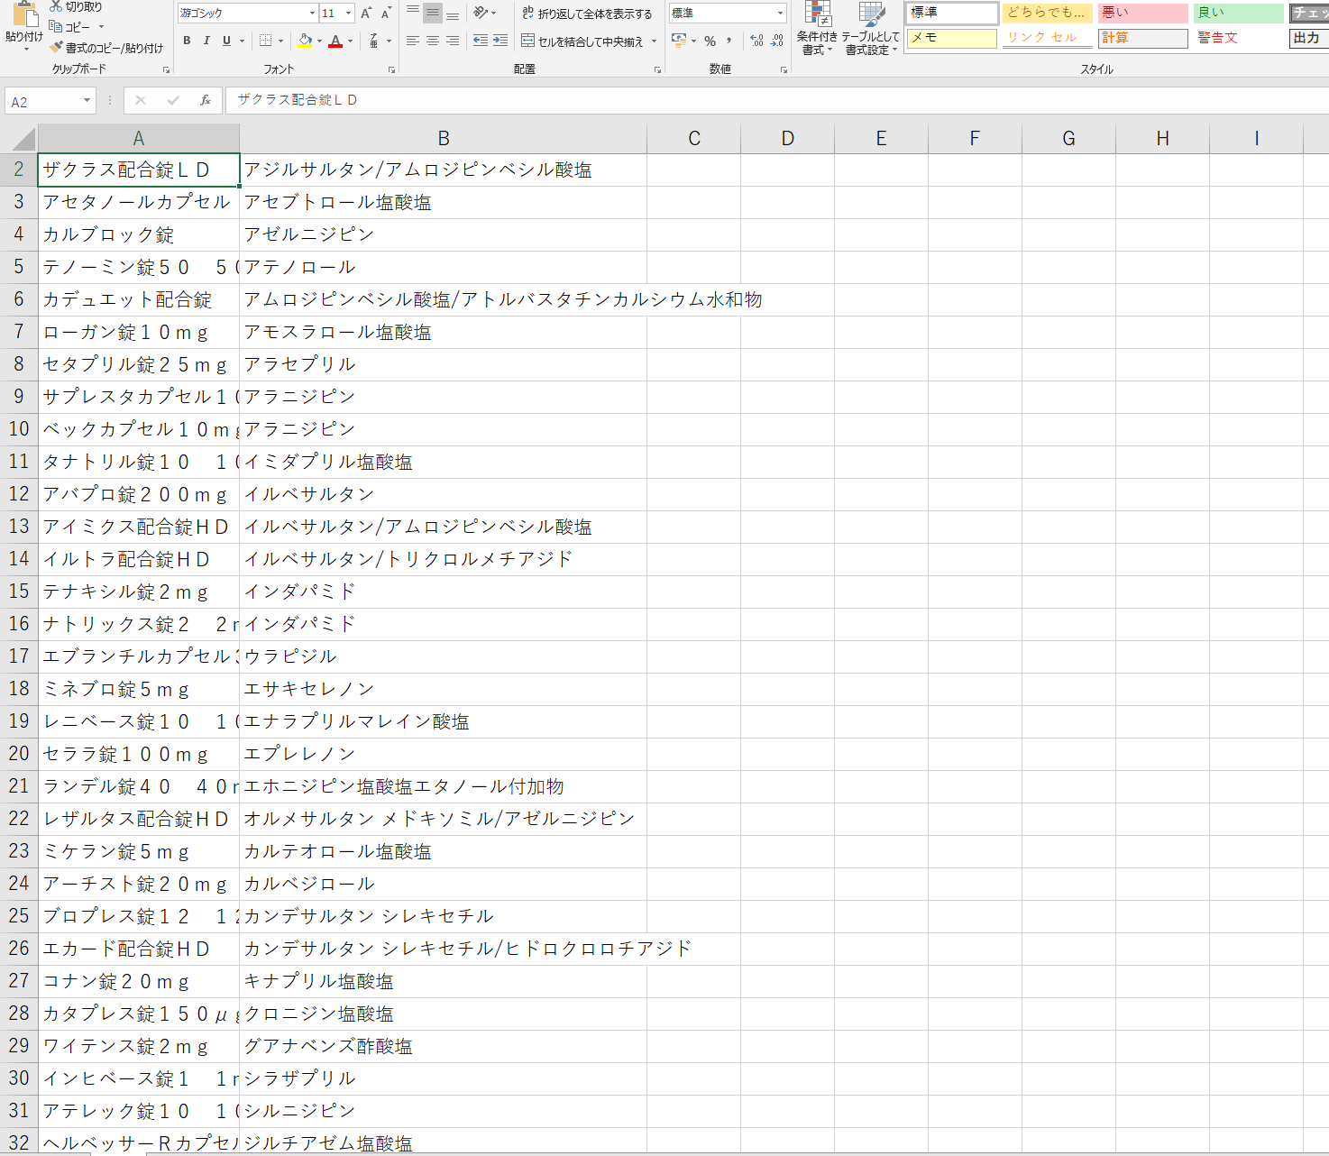This screenshot has width=1329, height=1156.
Task: Open the clipboard (クリップボード) dialog launcher
Action: (166, 69)
